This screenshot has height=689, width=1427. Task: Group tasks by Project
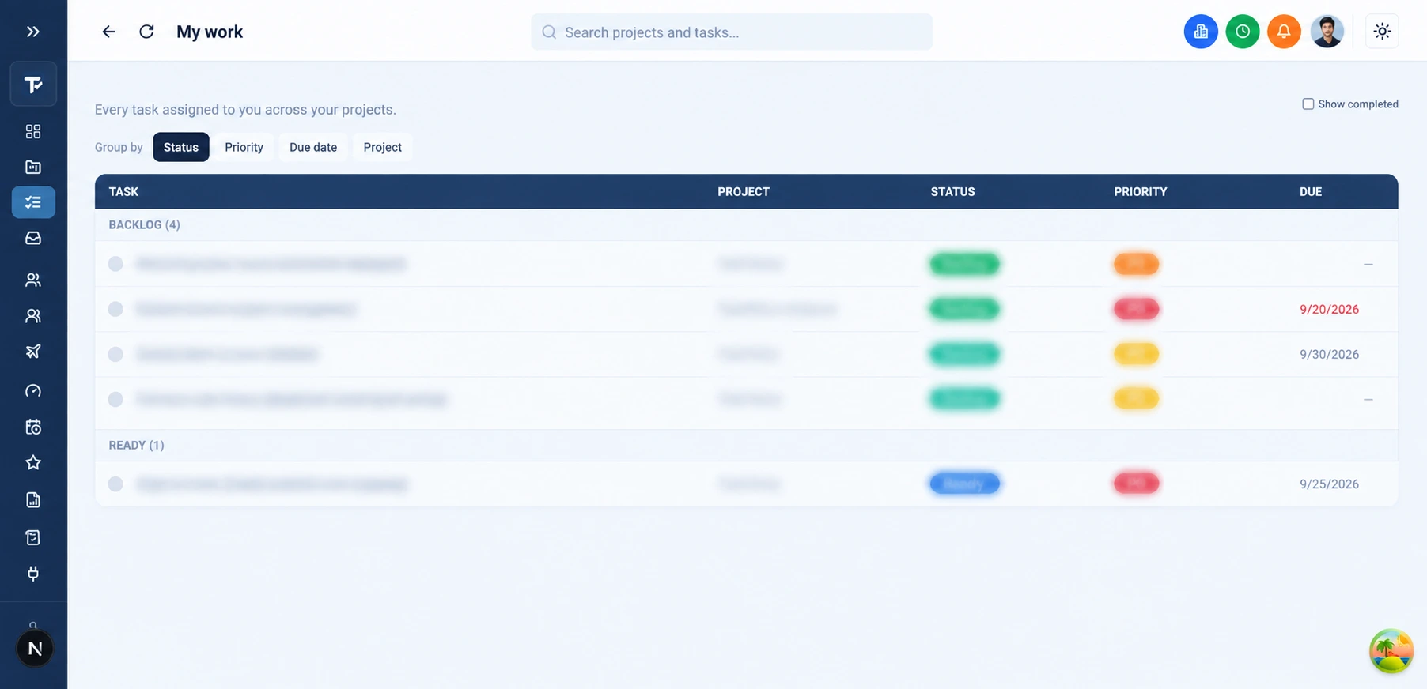click(383, 147)
